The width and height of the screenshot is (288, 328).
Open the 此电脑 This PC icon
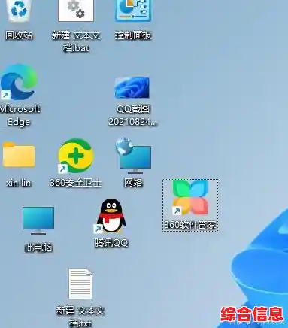38,220
